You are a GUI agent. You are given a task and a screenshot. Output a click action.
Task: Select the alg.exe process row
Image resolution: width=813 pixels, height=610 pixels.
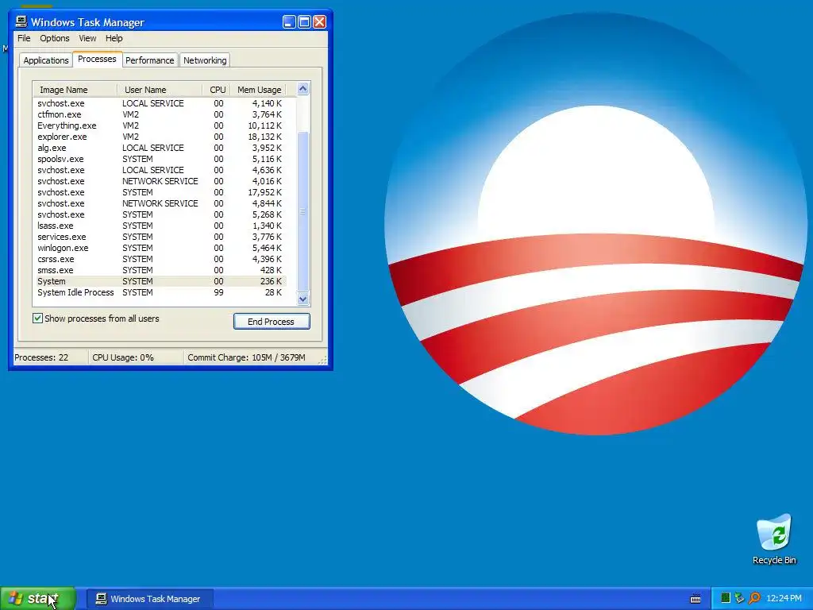[160, 148]
